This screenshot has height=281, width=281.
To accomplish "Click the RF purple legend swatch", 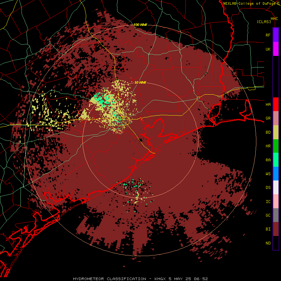I will [276, 35].
